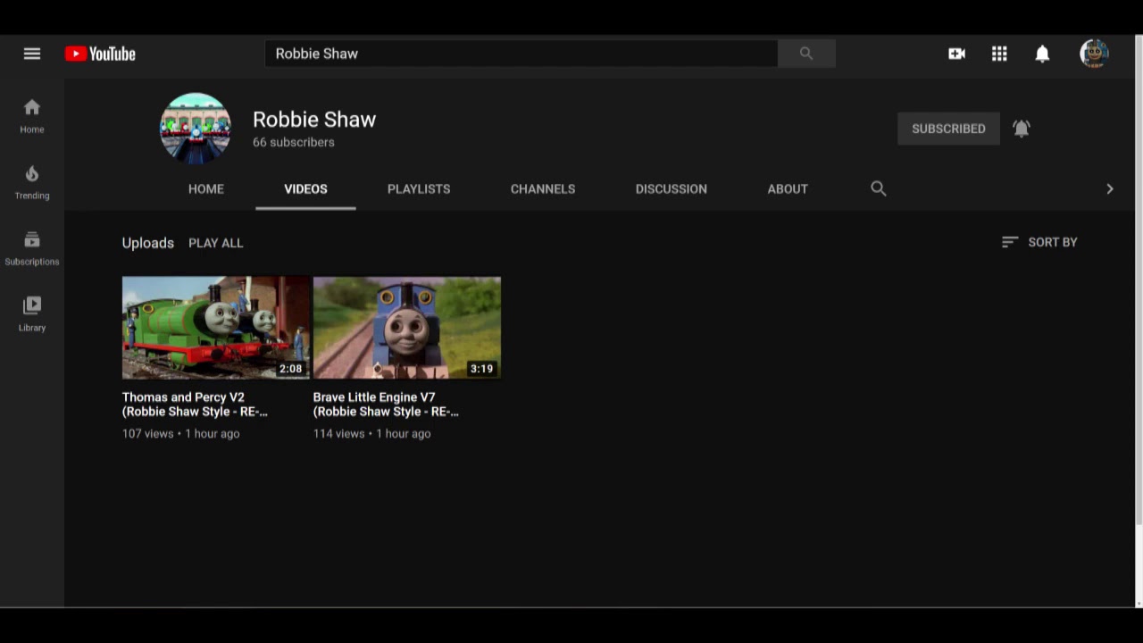Open Brave Little Engine V7 title link
This screenshot has height=643, width=1143.
386,405
